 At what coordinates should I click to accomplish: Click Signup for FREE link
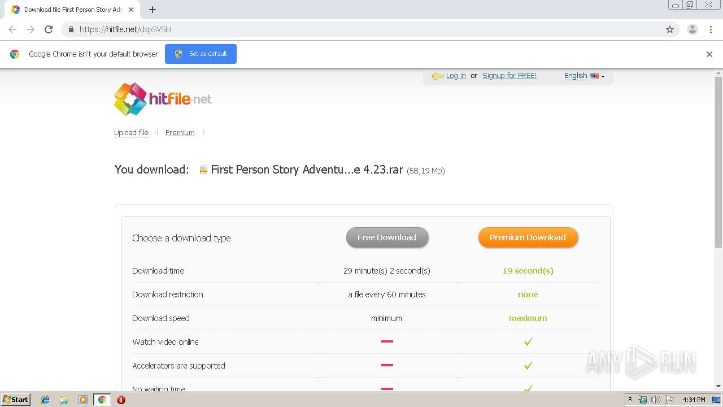click(x=509, y=76)
